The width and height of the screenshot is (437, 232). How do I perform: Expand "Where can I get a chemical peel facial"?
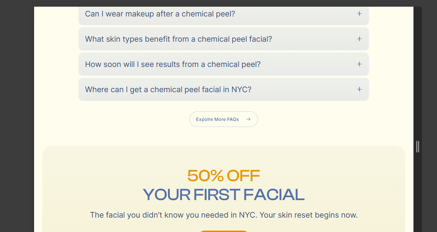[168, 90]
